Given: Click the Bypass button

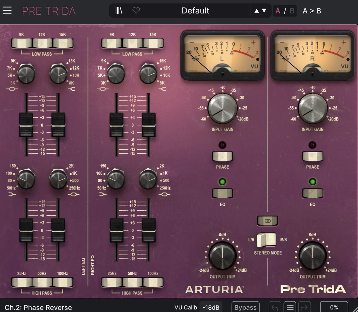Looking at the screenshot, I should pos(245,307).
